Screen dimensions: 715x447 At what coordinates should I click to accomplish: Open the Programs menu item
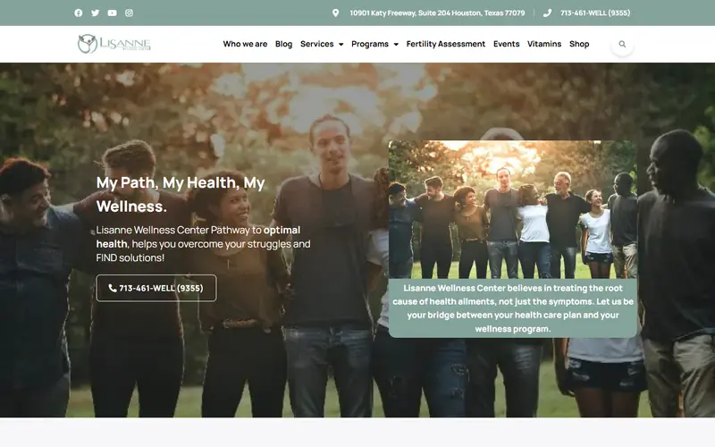coord(370,44)
